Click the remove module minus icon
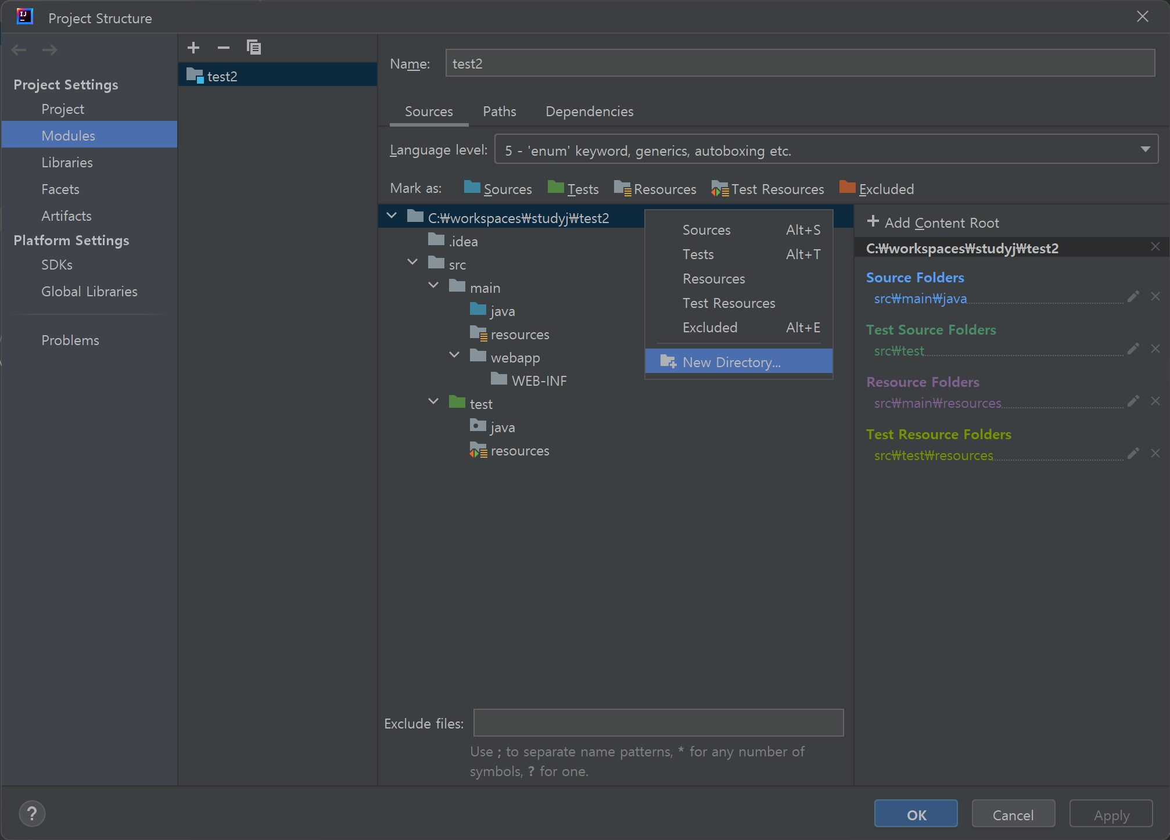The image size is (1170, 840). pyautogui.click(x=224, y=48)
